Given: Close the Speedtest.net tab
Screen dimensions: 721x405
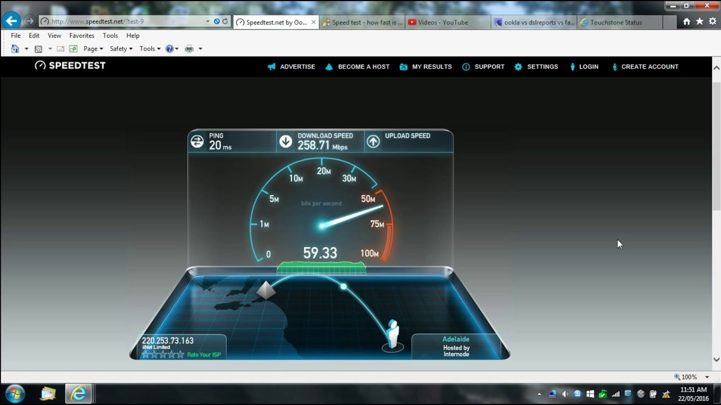Looking at the screenshot, I should tap(313, 22).
